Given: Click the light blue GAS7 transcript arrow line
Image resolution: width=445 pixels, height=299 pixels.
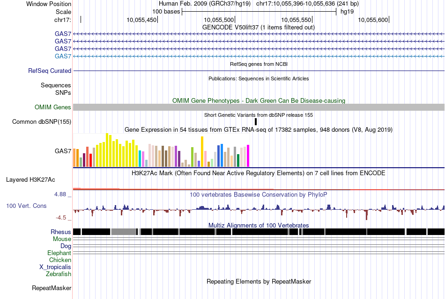Looking at the screenshot, I should pos(259,57).
